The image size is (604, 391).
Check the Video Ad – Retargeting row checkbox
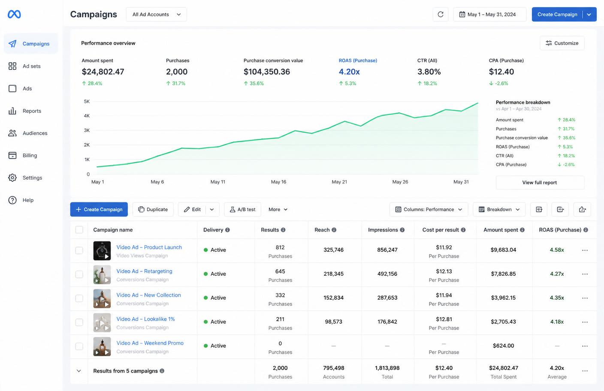click(x=79, y=274)
